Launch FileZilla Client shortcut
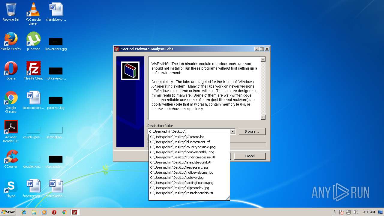 coord(33,71)
